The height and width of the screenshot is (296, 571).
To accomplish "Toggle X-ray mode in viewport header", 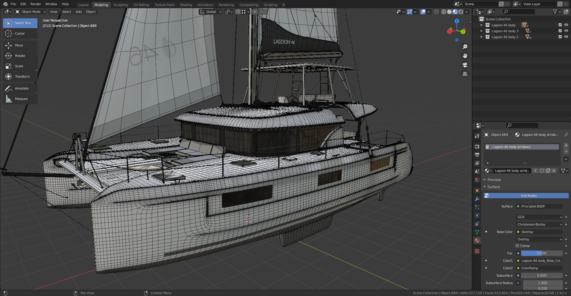I will click(x=436, y=12).
